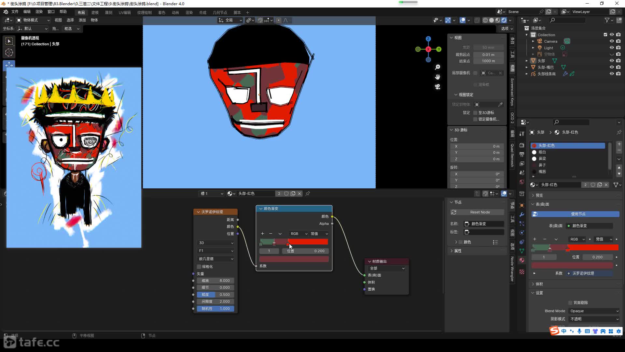Pin the node editor material
Screen dimensions: 625x352
click(308, 194)
